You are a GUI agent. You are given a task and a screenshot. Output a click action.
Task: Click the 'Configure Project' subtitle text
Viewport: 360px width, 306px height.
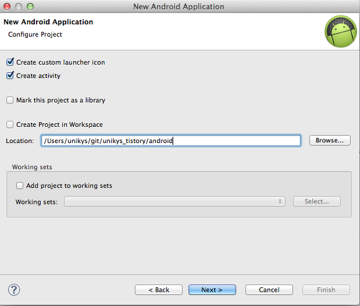[x=35, y=34]
